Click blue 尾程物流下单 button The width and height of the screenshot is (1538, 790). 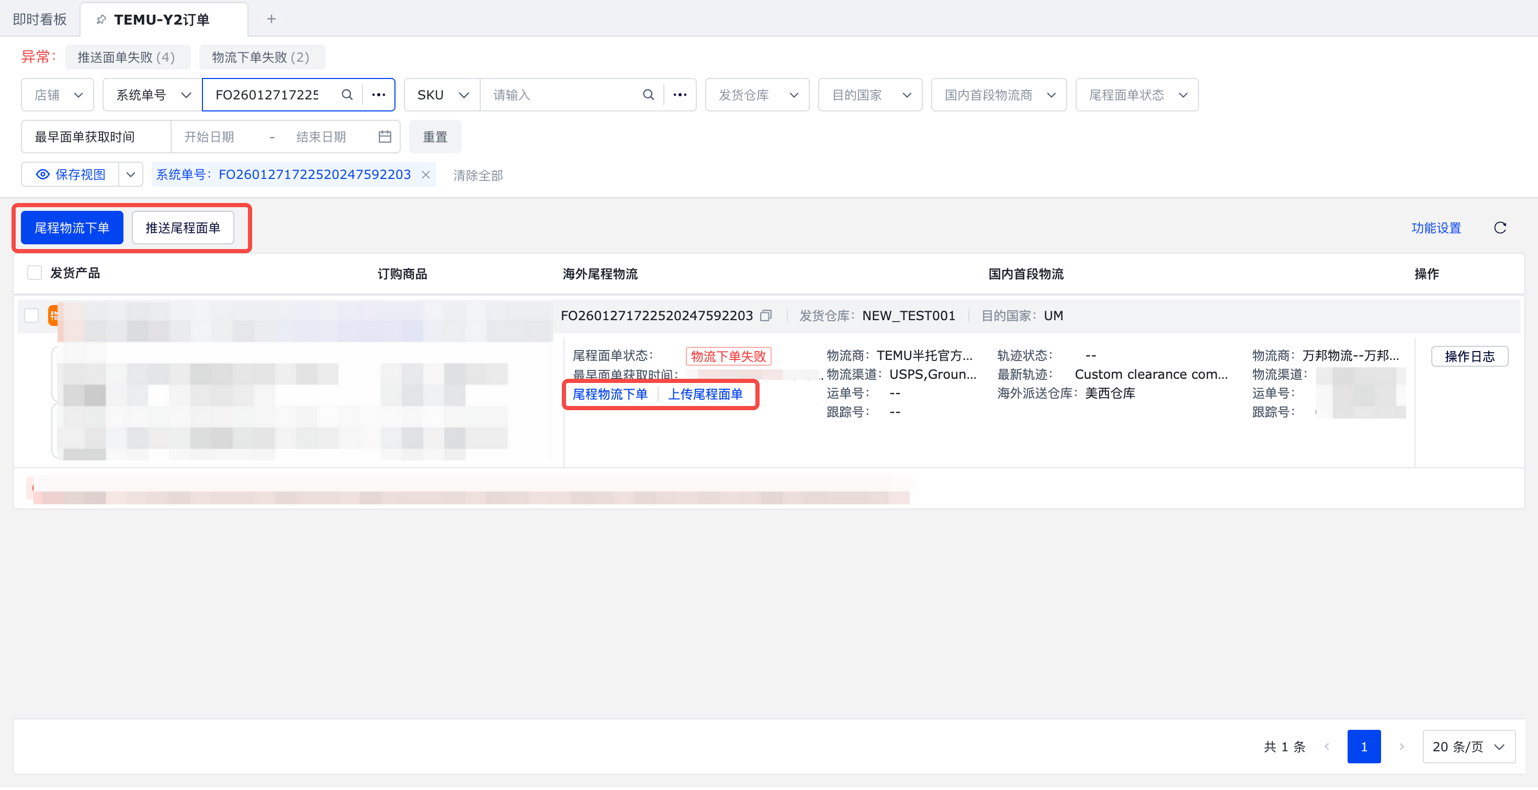pos(72,228)
